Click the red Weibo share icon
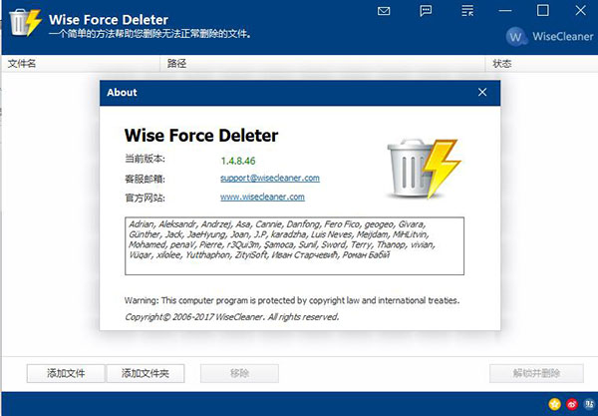This screenshot has width=598, height=416. point(570,403)
